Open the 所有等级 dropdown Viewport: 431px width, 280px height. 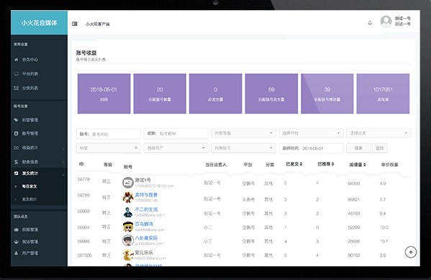coord(243,133)
